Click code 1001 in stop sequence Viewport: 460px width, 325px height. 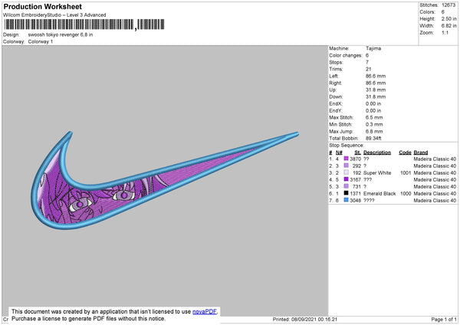click(406, 172)
